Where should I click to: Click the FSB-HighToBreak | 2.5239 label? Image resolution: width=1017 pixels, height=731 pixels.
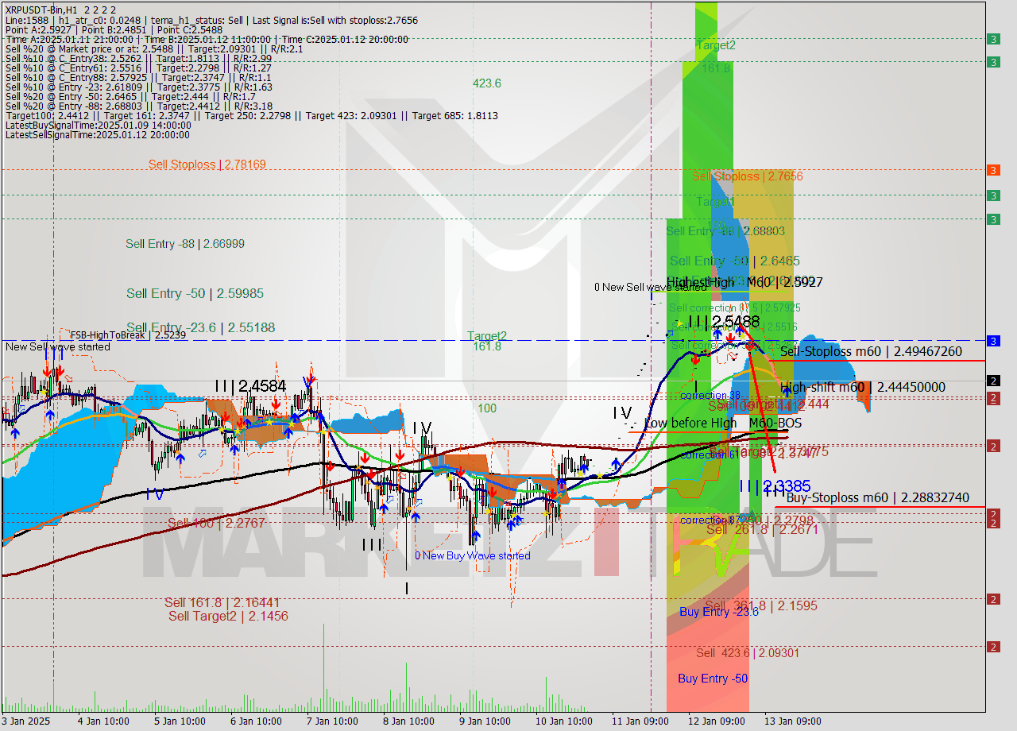[x=128, y=335]
